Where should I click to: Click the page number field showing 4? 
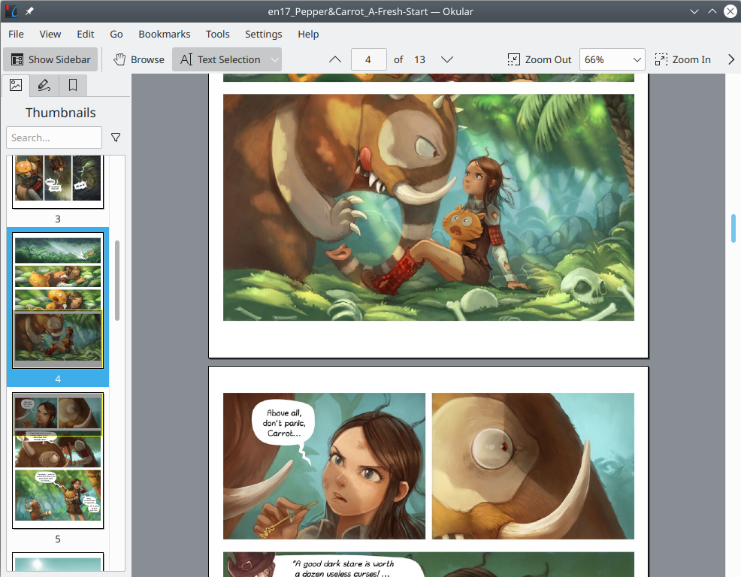tap(368, 59)
